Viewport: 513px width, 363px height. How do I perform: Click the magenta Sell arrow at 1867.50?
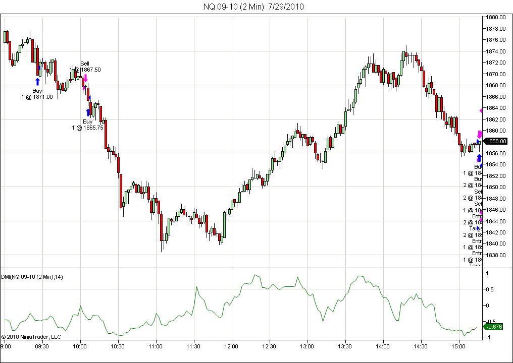(x=86, y=78)
